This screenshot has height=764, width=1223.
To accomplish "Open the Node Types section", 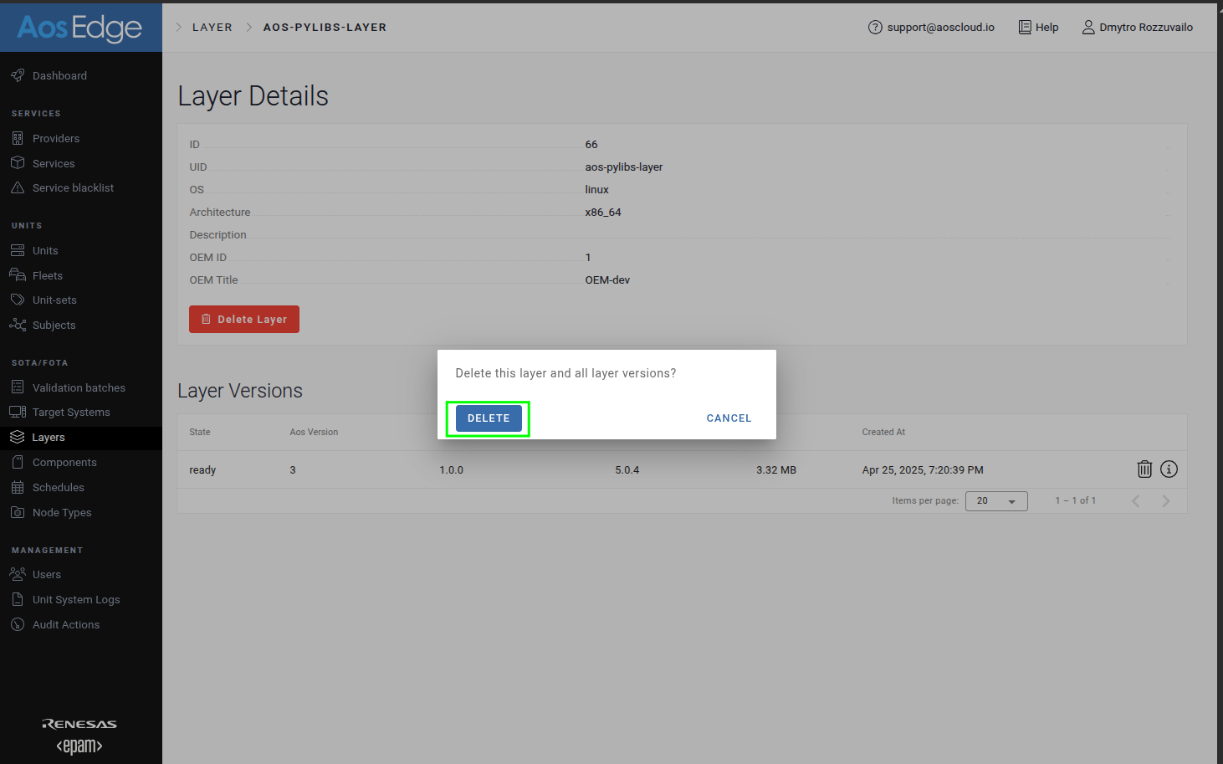I will [60, 512].
